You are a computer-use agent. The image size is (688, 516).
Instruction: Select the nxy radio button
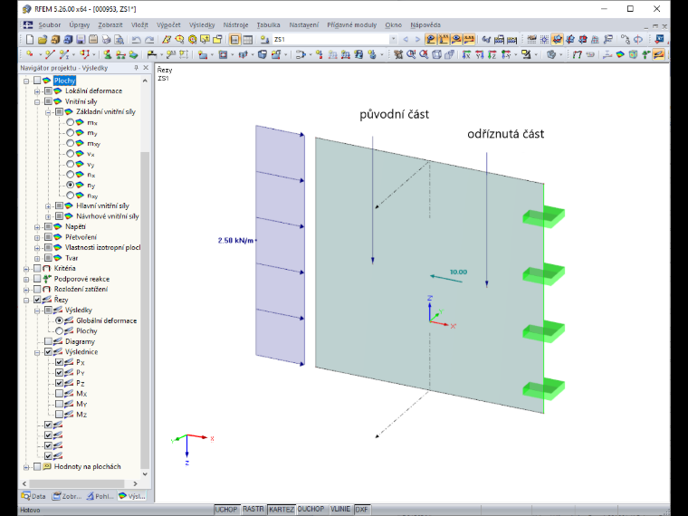pos(71,196)
